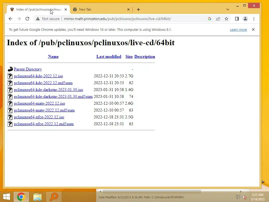Click file icon beside pclinuxos64-kde-2022.12.iso
The image size is (269, 202).
(10, 76)
